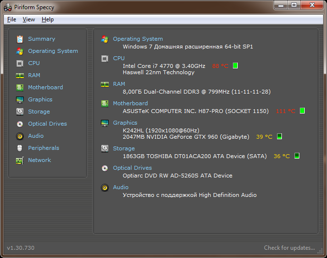Click the green motherboard temperature indicator square
327x258 pixels.
[x=302, y=111]
